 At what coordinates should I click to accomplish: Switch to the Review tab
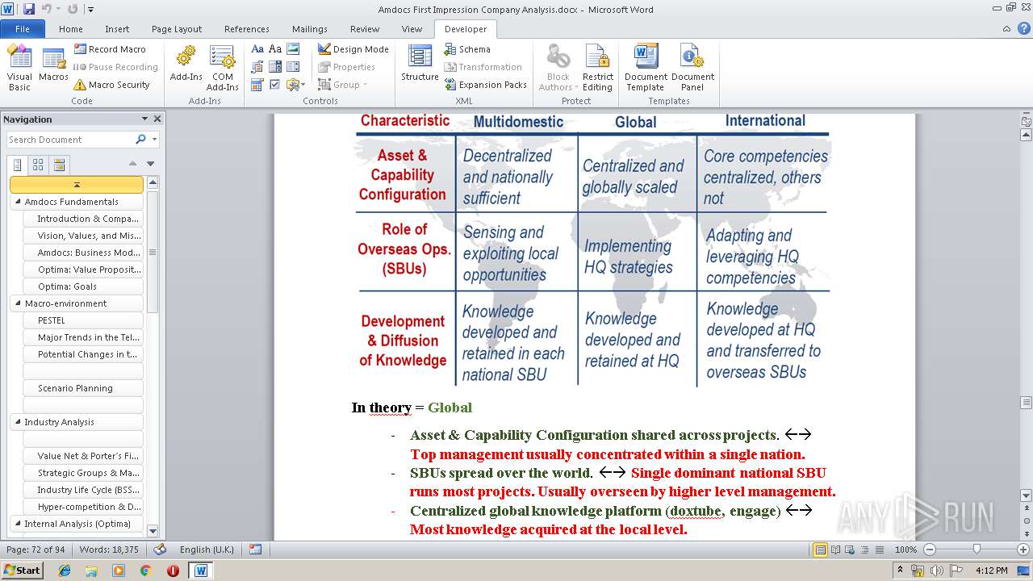[x=365, y=29]
